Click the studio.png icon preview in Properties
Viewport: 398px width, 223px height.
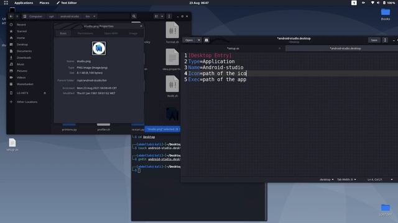tap(99, 48)
